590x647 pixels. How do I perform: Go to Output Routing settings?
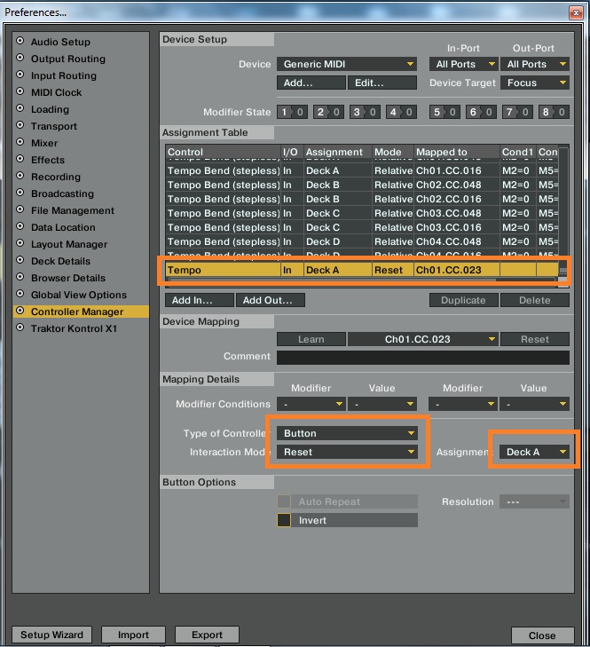(68, 59)
